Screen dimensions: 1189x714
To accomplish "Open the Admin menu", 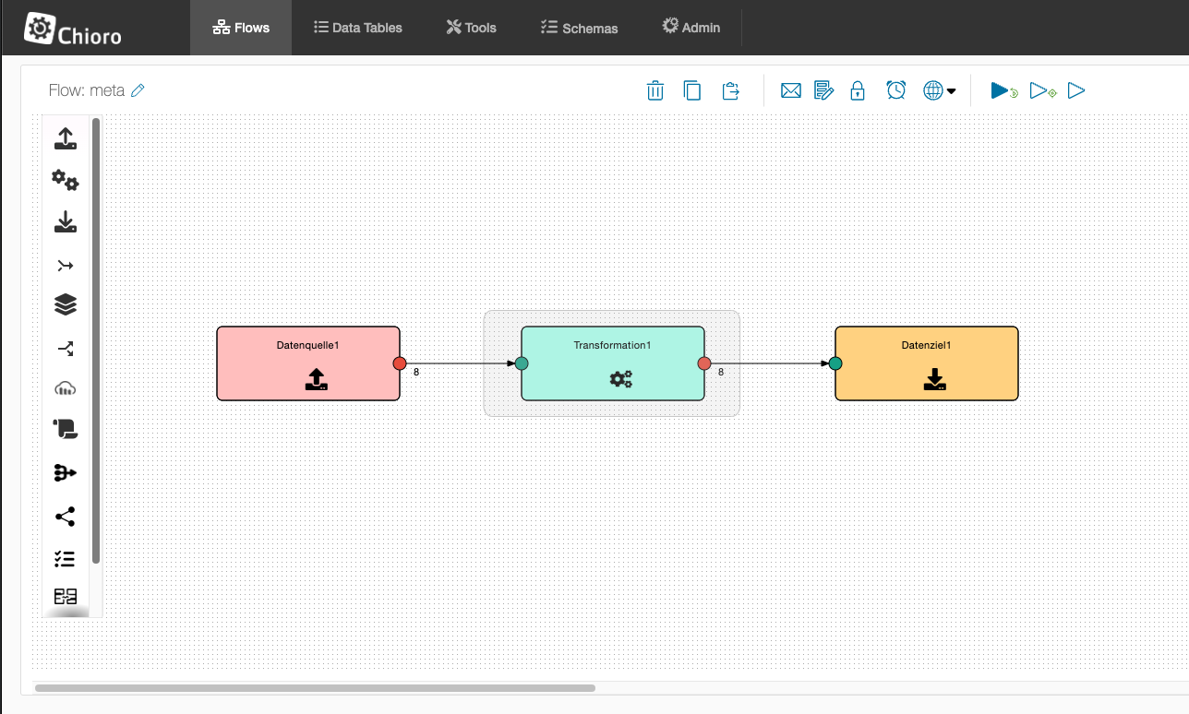I will click(691, 28).
